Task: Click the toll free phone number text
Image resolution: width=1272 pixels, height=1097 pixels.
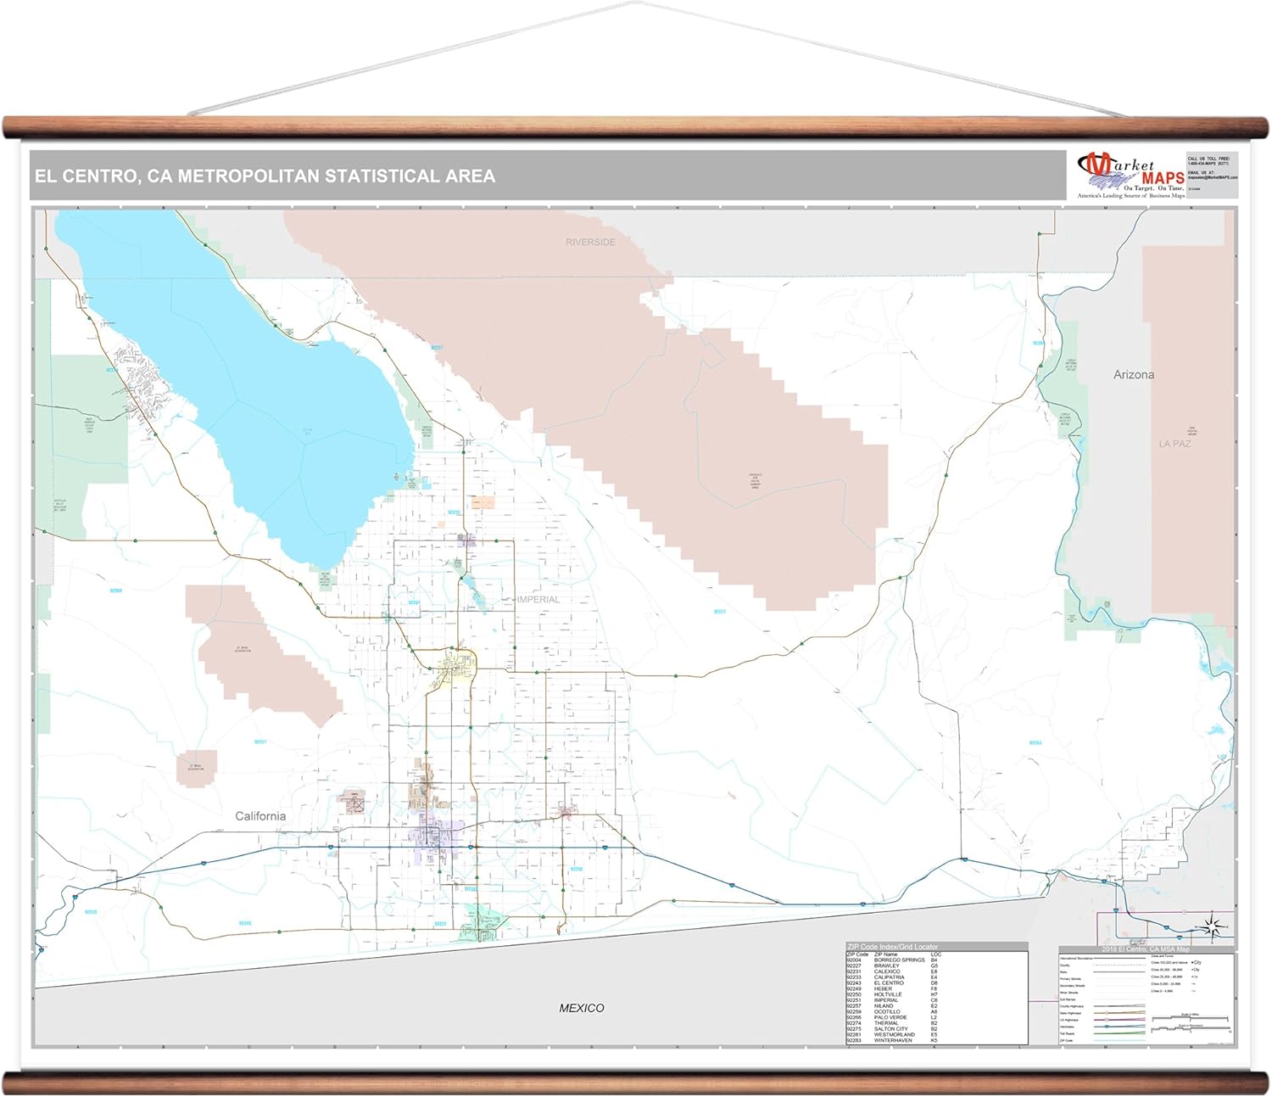Action: pyautogui.click(x=1208, y=163)
